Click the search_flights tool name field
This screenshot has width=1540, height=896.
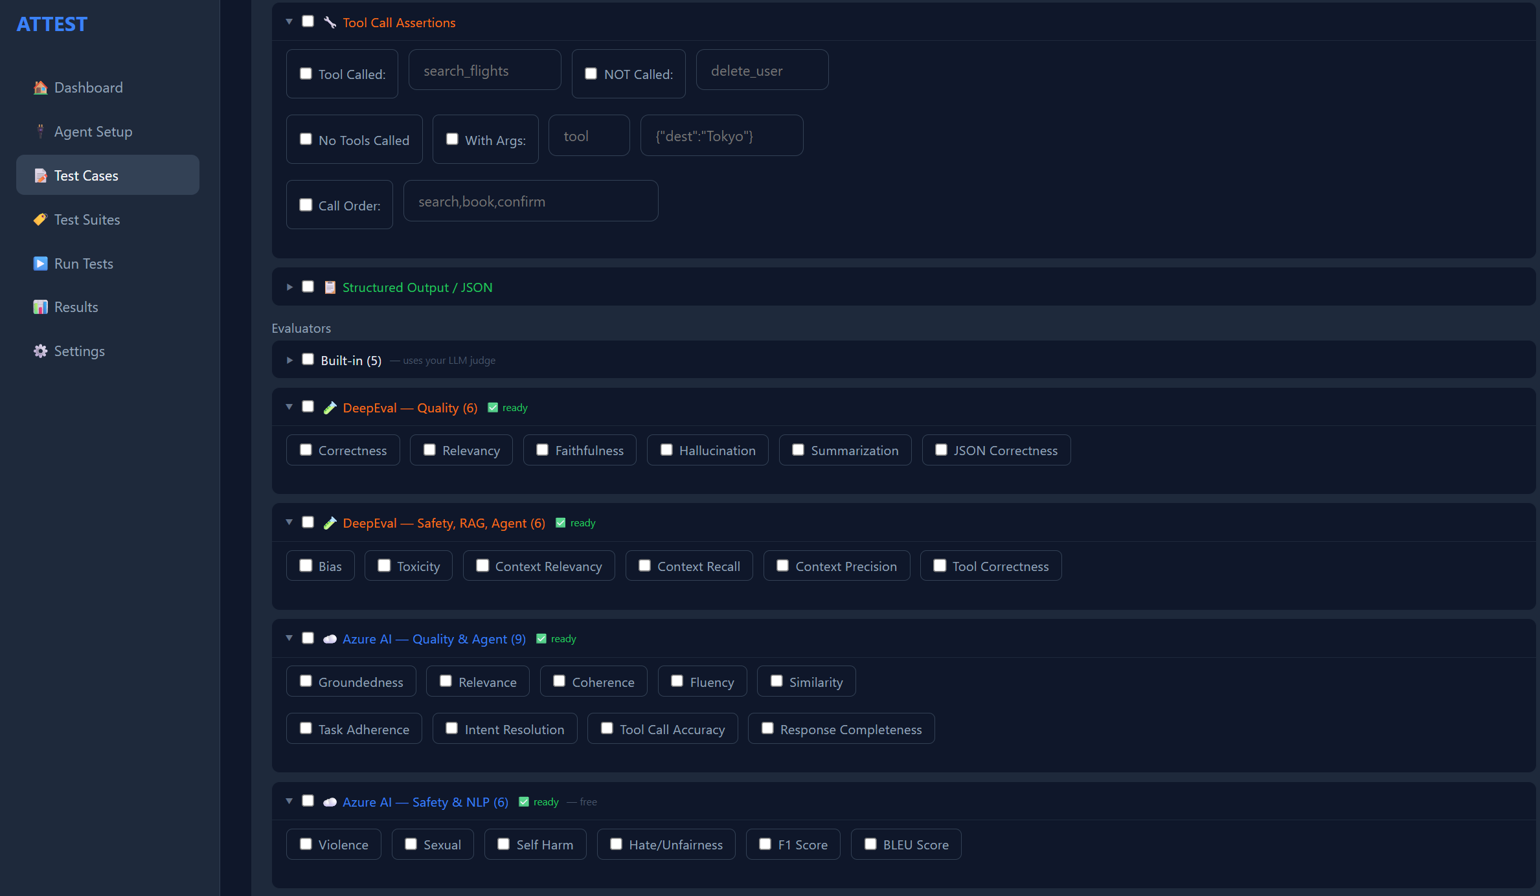coord(484,70)
